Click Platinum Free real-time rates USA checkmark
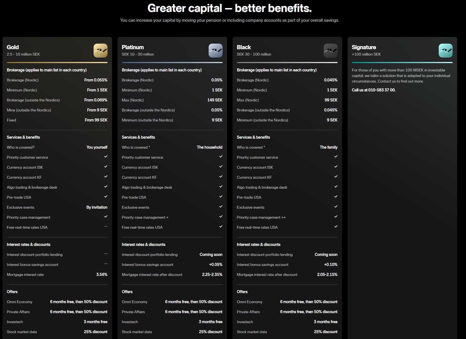This screenshot has width=466, height=339. click(x=221, y=227)
